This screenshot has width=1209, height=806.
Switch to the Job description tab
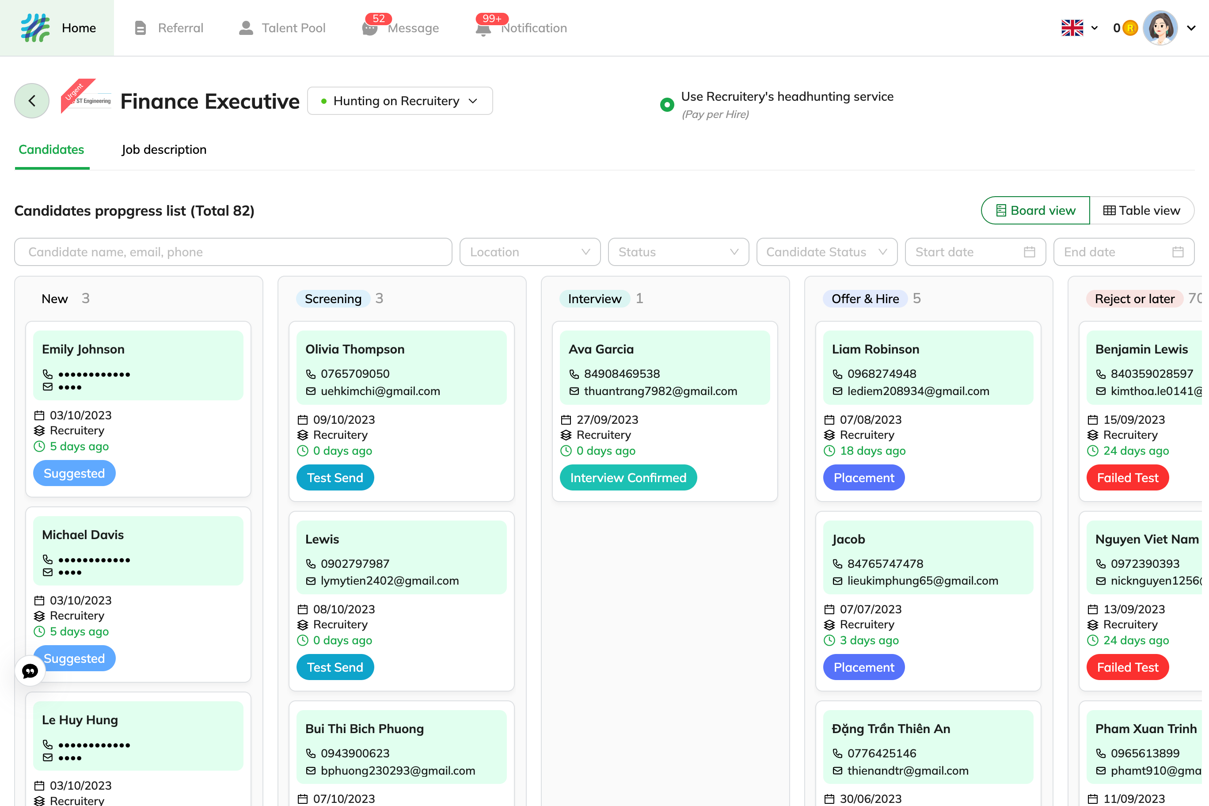tap(164, 150)
